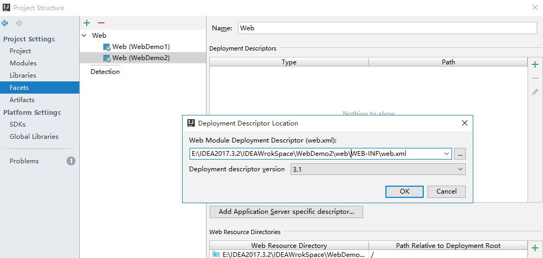543x258 pixels.
Task: Open the SDKs settings page
Action: click(x=18, y=124)
